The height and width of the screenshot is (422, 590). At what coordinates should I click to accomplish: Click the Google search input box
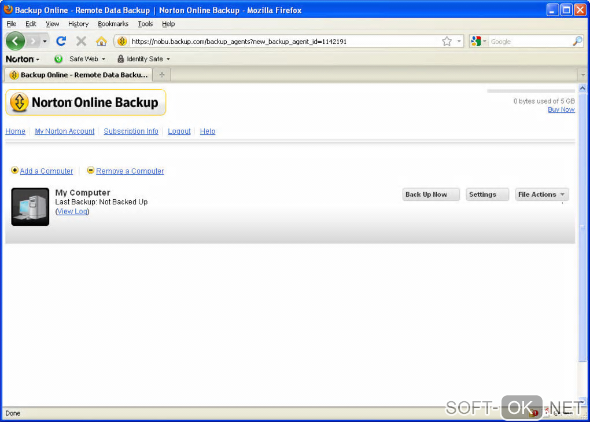[530, 42]
